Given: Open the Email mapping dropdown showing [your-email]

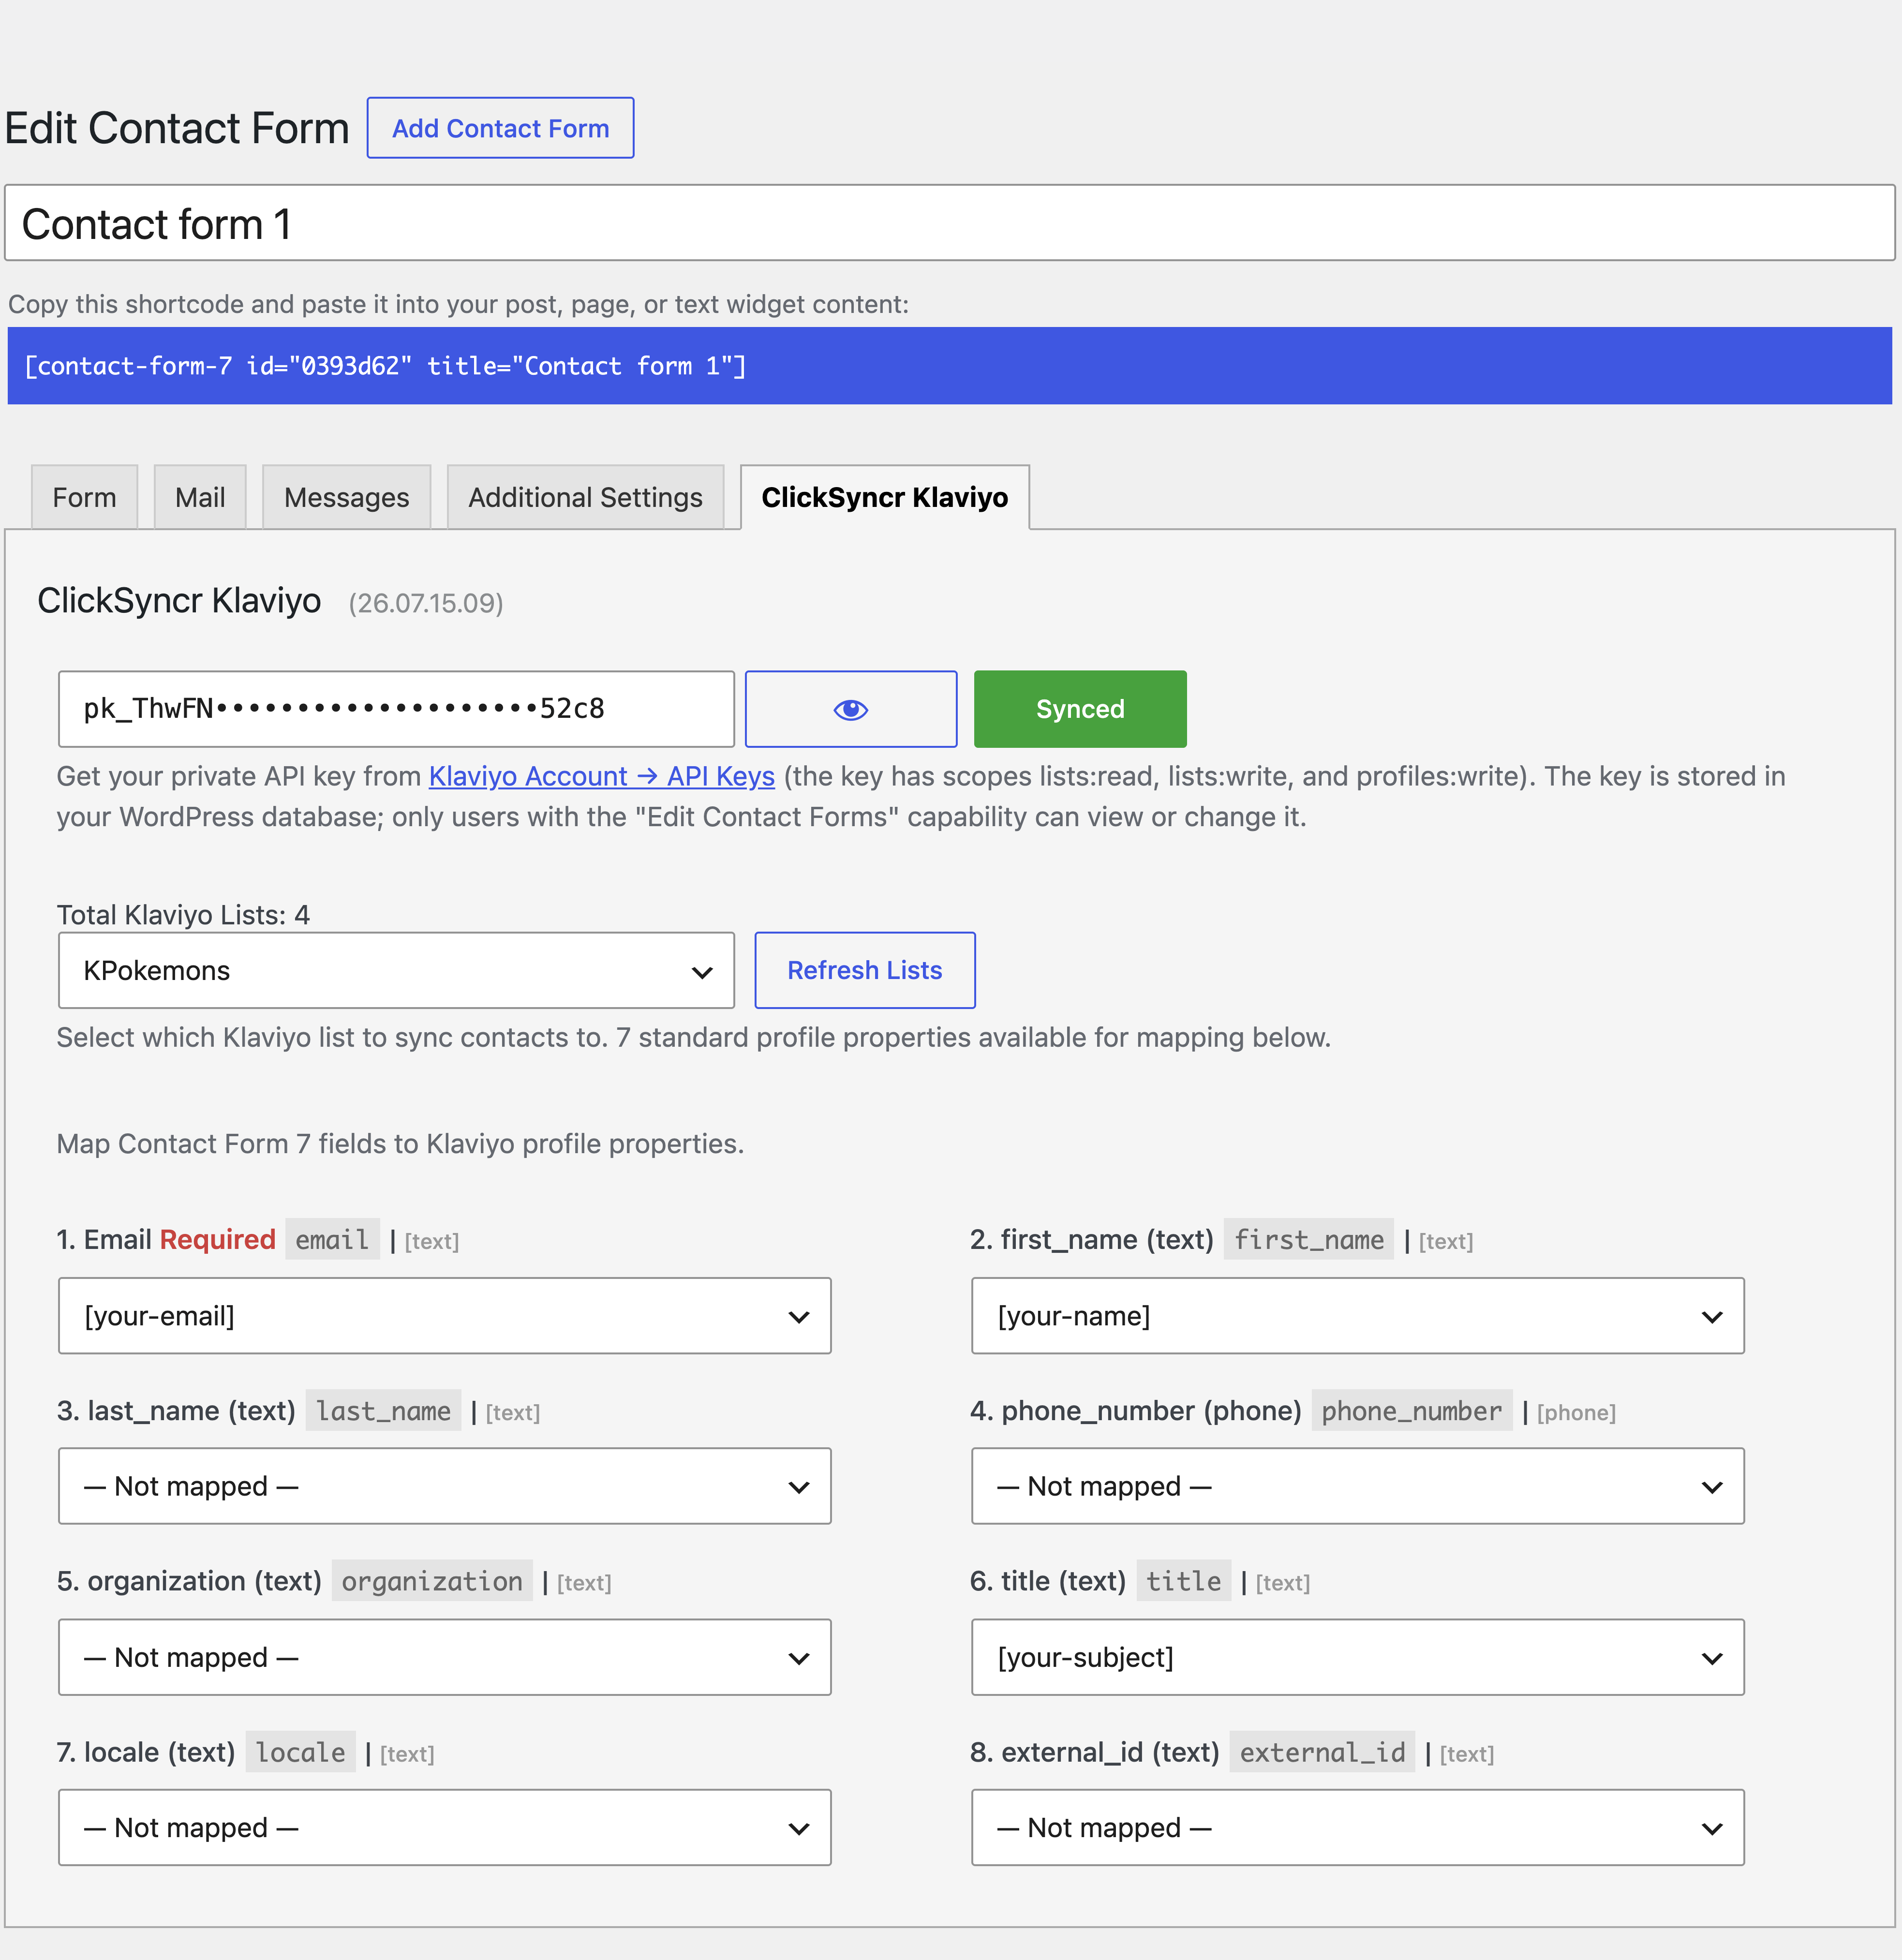Looking at the screenshot, I should click(445, 1316).
